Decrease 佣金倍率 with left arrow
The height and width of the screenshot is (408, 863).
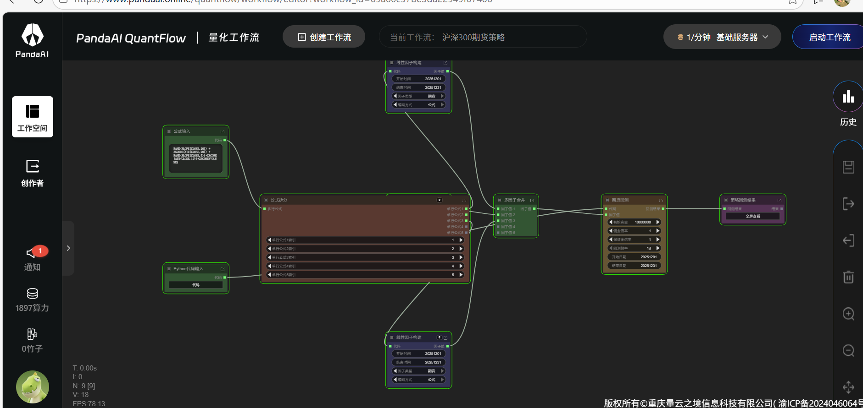coord(611,231)
